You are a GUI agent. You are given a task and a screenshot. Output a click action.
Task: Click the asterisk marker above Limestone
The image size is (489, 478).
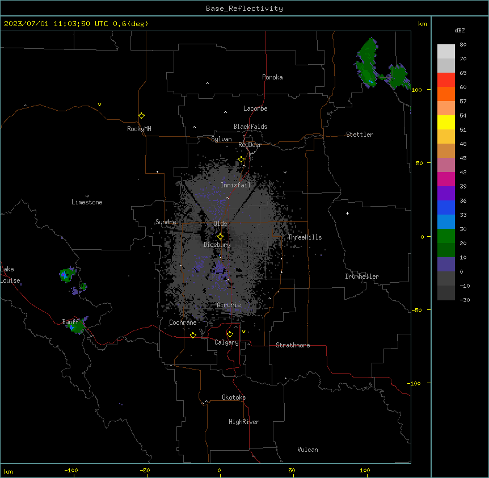[87, 196]
